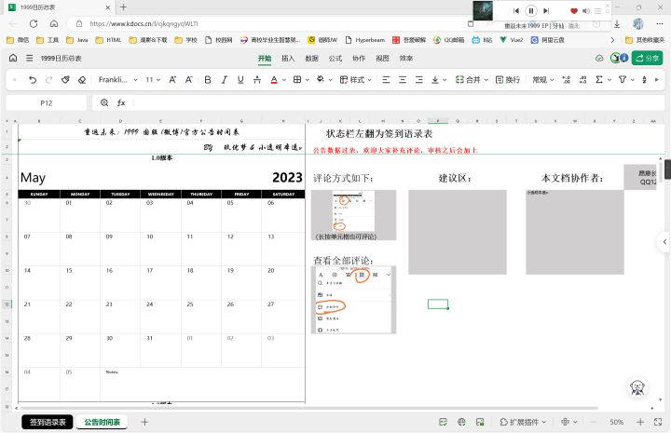671x433 pixels.
Task: Switch to the 协作 ribbon tab
Action: coord(359,58)
